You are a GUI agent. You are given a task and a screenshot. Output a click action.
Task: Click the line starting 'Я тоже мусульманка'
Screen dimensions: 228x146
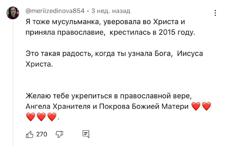105,22
